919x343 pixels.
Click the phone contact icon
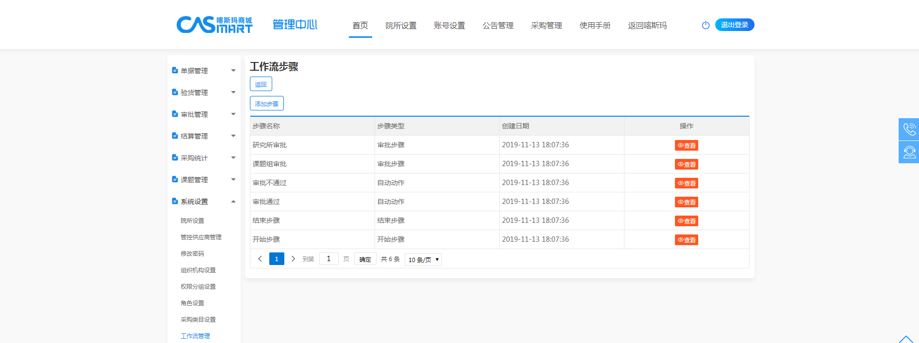(909, 129)
